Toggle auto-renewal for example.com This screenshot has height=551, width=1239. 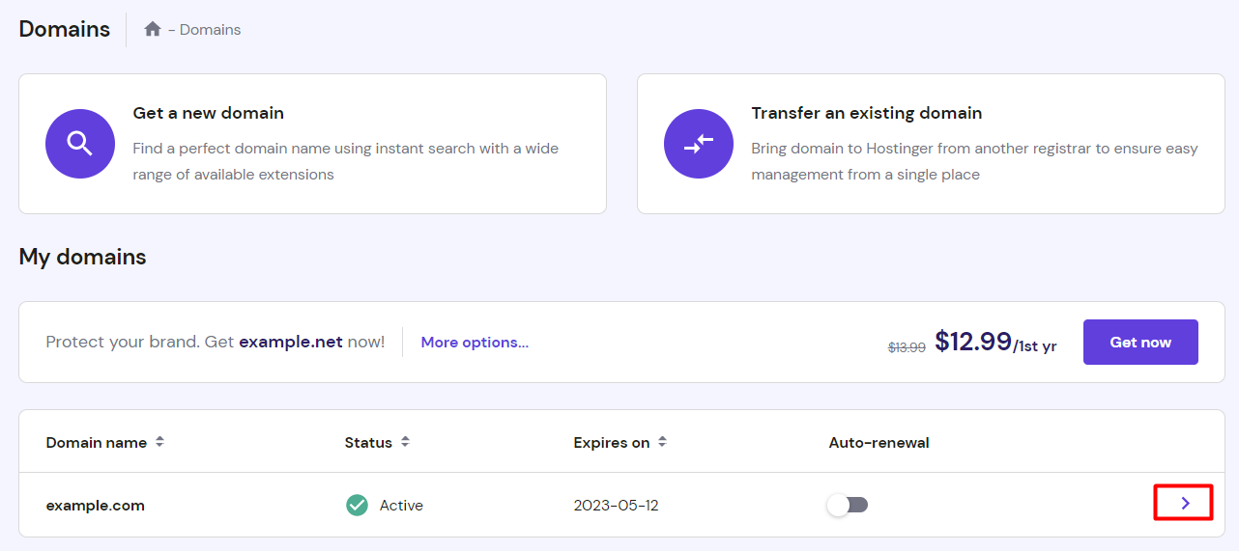pyautogui.click(x=849, y=505)
